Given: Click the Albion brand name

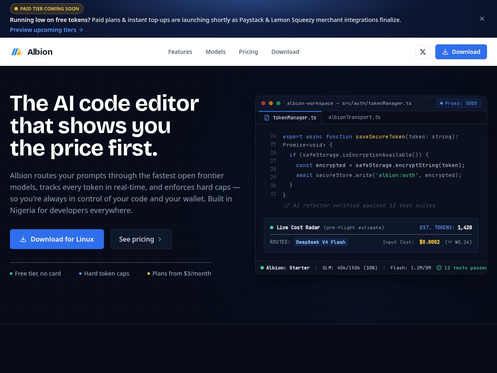Looking at the screenshot, I should click(40, 52).
